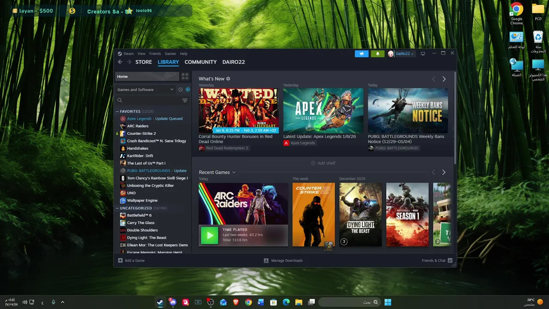Click the Home button in sidebar
The image size is (549, 309).
[147, 76]
